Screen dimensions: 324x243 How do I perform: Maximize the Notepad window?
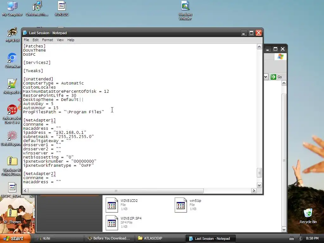coord(251,33)
